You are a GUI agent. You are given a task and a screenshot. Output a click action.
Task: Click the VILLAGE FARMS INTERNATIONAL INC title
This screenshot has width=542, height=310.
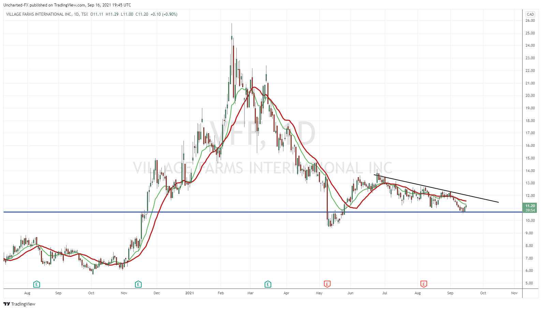39,14
